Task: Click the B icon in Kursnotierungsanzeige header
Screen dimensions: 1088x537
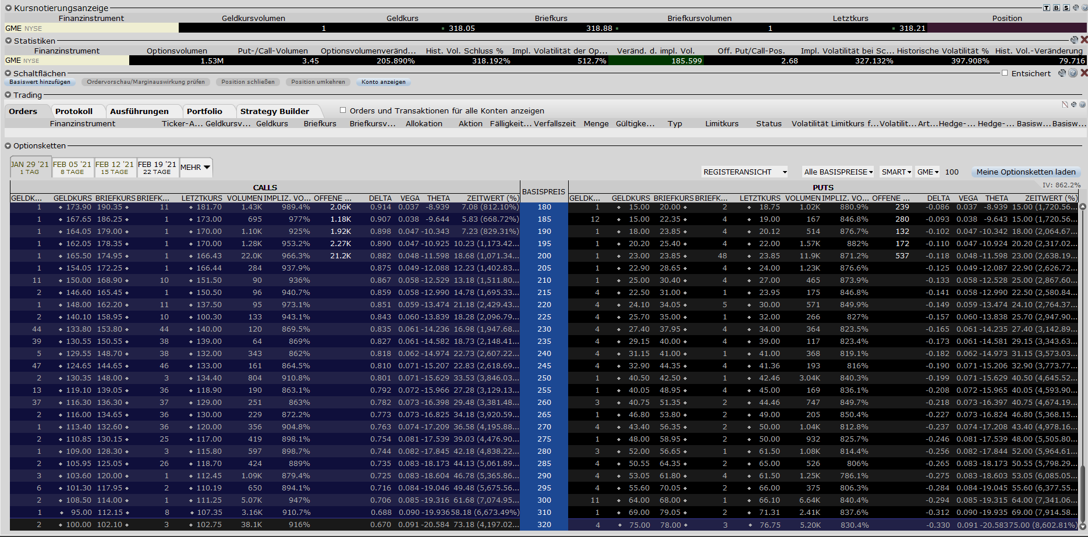Action: [x=1057, y=8]
